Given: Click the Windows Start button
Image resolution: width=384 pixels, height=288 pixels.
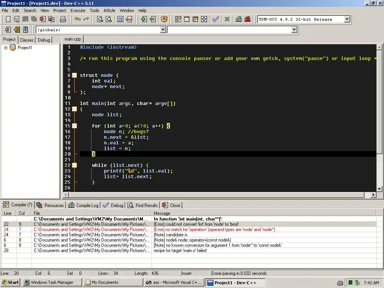Looking at the screenshot, I should click(x=10, y=282).
